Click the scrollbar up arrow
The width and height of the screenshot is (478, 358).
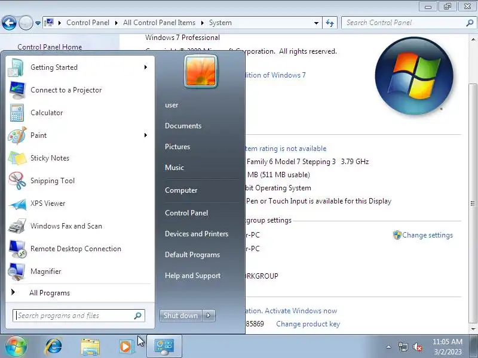pyautogui.click(x=473, y=39)
